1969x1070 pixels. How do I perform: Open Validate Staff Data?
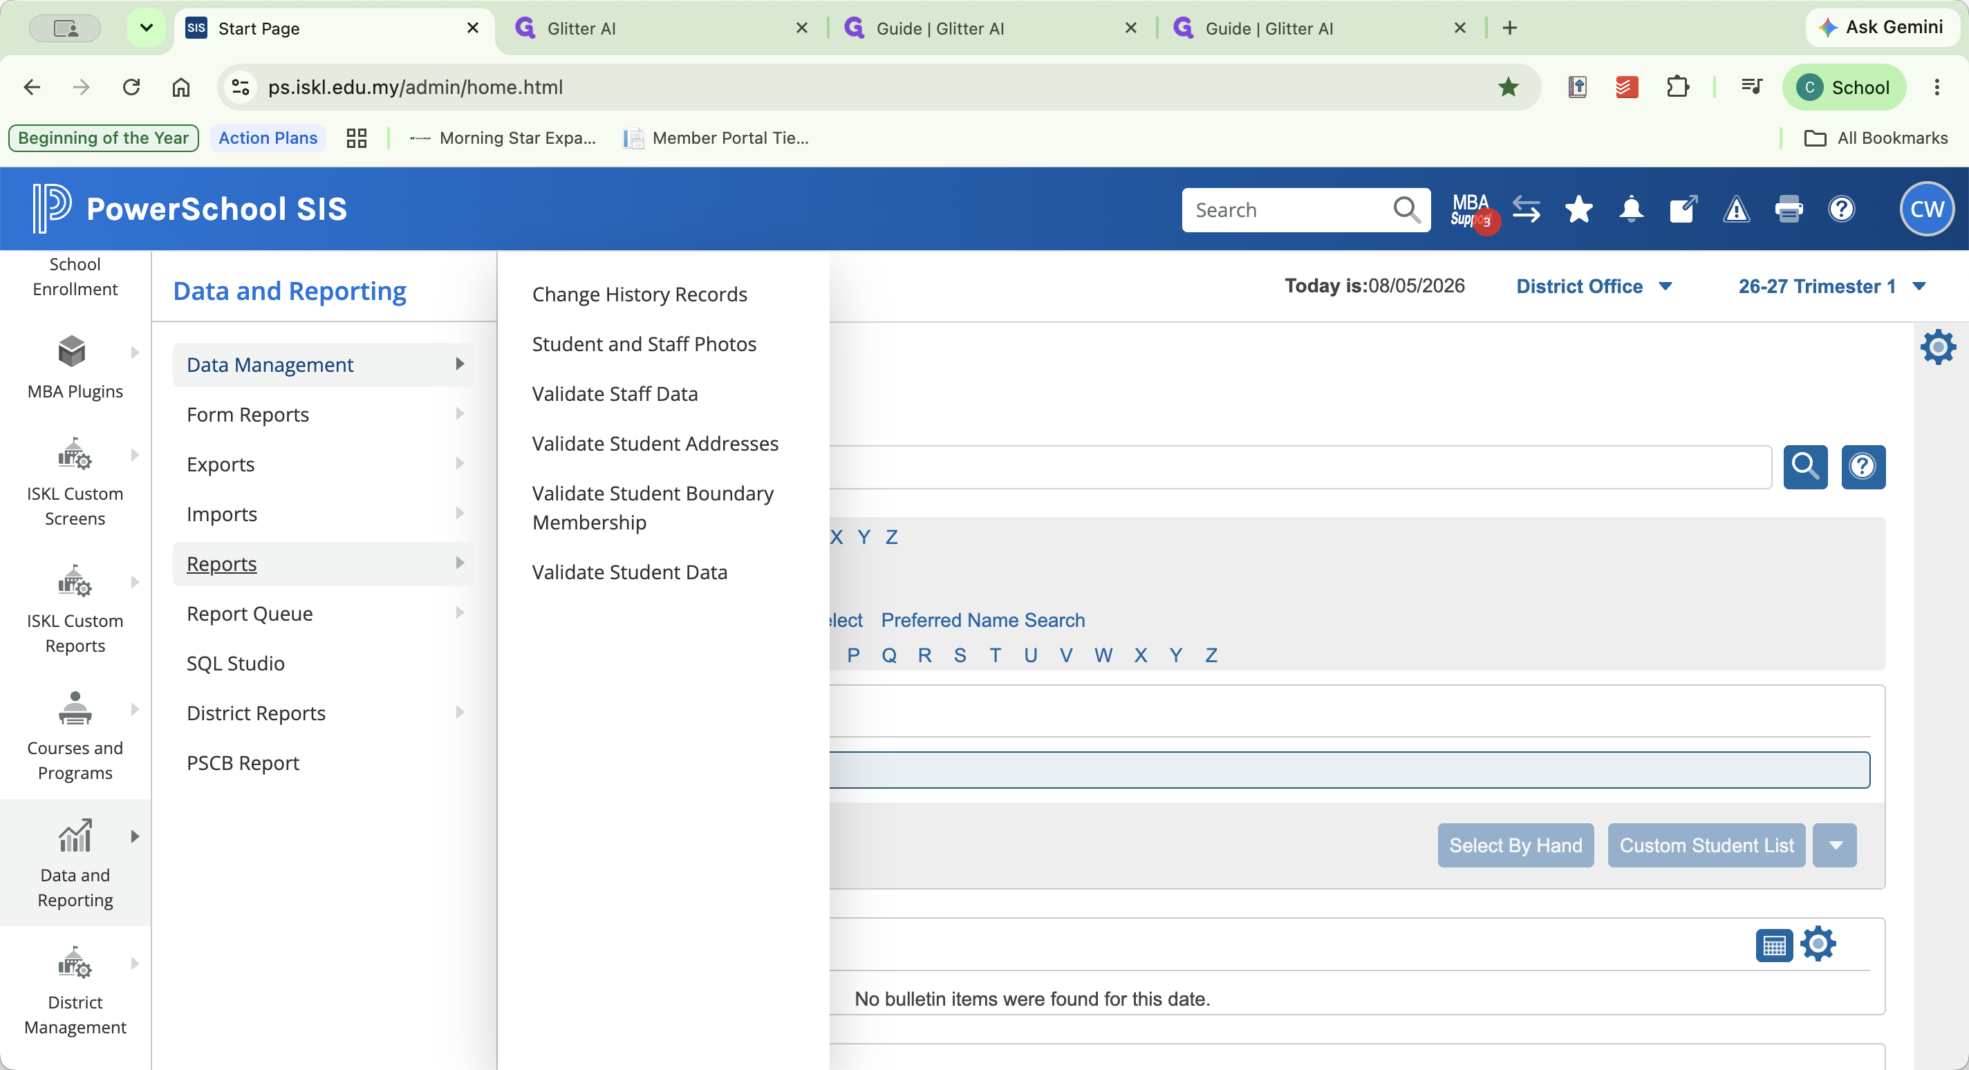pyautogui.click(x=615, y=393)
